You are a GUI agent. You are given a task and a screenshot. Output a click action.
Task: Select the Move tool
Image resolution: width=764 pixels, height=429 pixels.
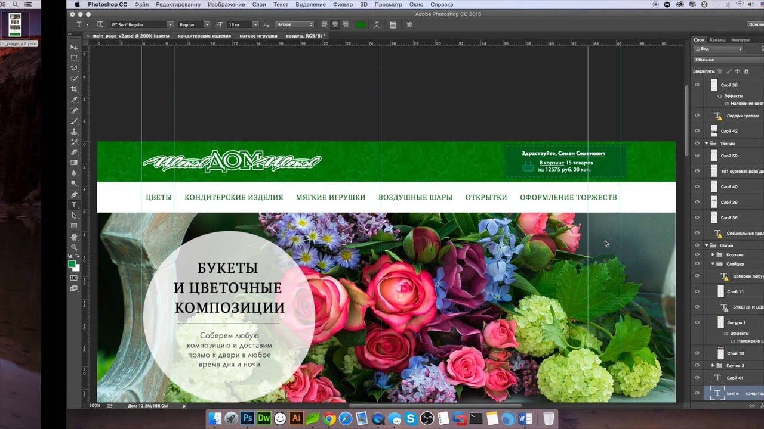[x=74, y=48]
